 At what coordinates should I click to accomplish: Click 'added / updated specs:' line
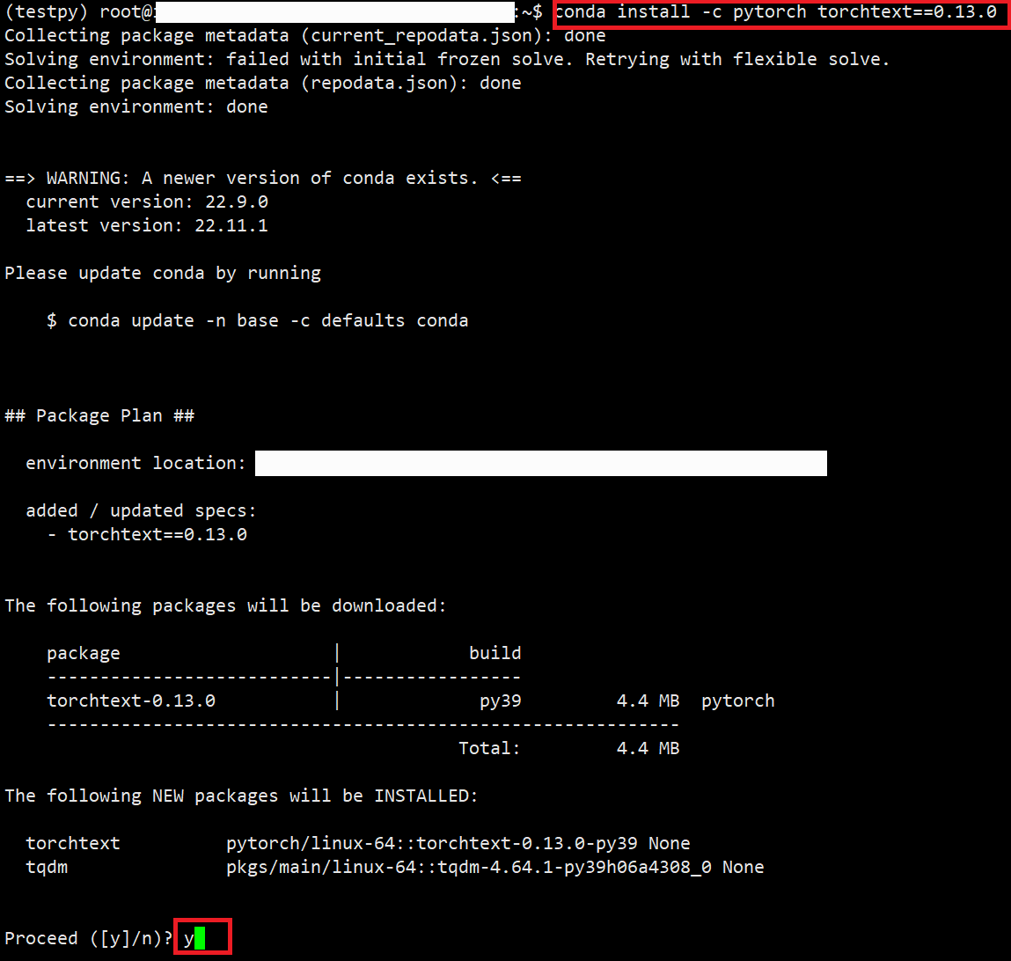[141, 511]
